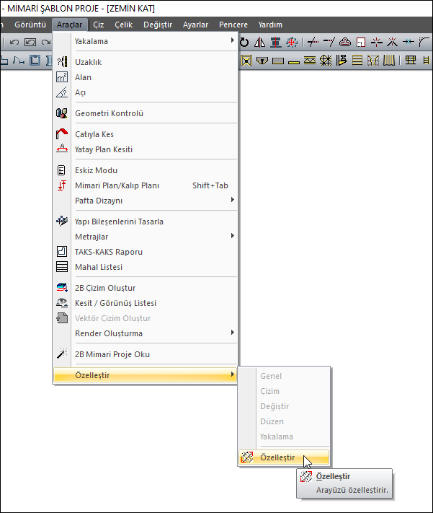Viewport: 433px width, 513px height.
Task: Select Yatay Plan Kesiti
Action: 146,149
